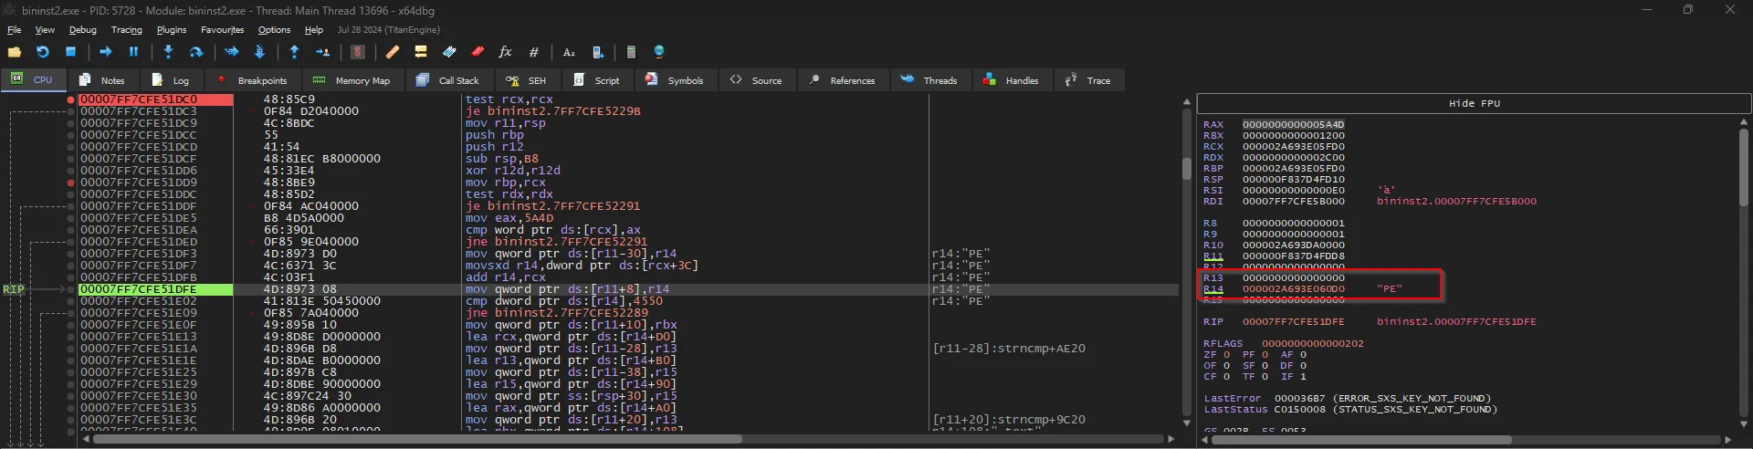Pause execution in the toolbar
1753x449 pixels.
(x=133, y=52)
